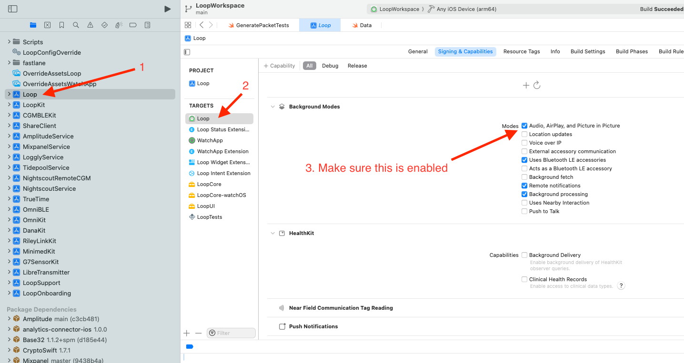Open the report navigator icon
684x363 pixels.
click(x=147, y=25)
